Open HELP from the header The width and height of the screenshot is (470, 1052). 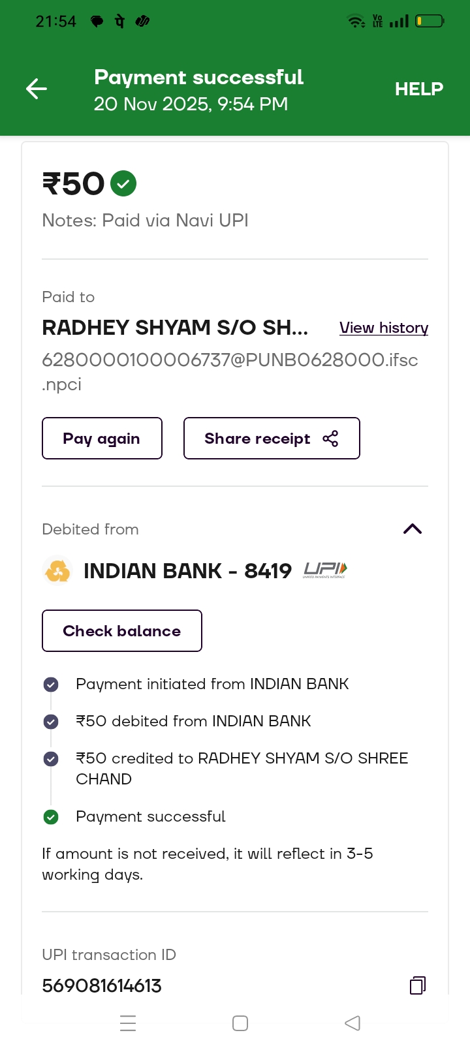pos(418,89)
